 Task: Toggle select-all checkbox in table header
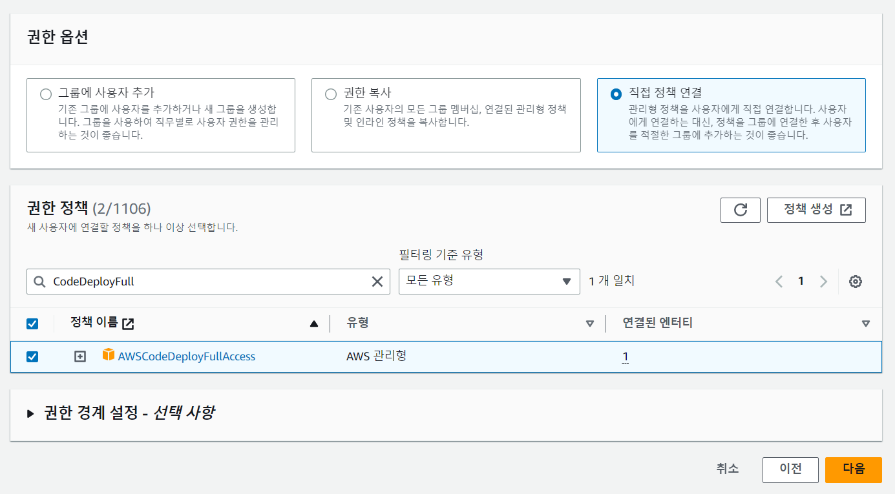pos(32,324)
